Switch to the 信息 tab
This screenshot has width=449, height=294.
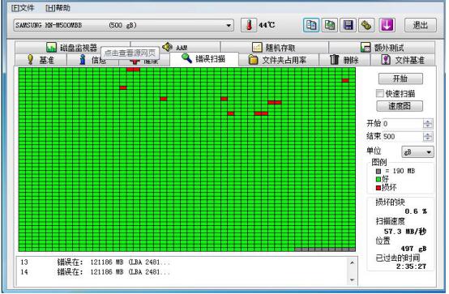(92, 60)
